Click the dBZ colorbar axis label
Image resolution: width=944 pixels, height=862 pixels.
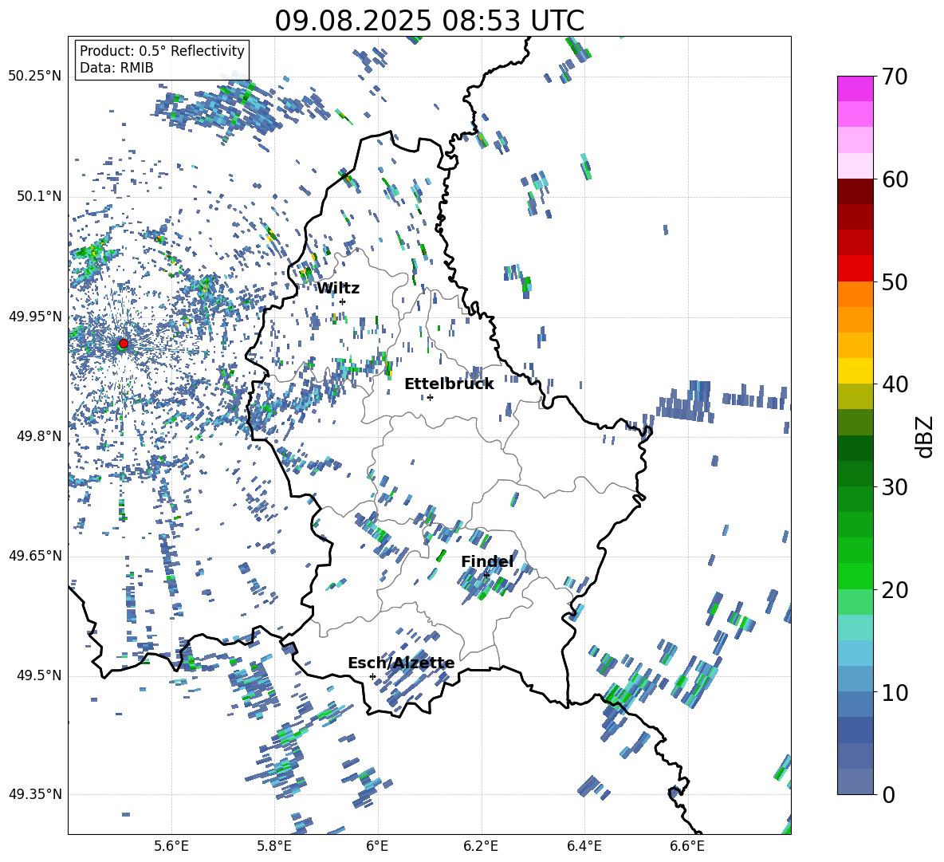pos(924,436)
